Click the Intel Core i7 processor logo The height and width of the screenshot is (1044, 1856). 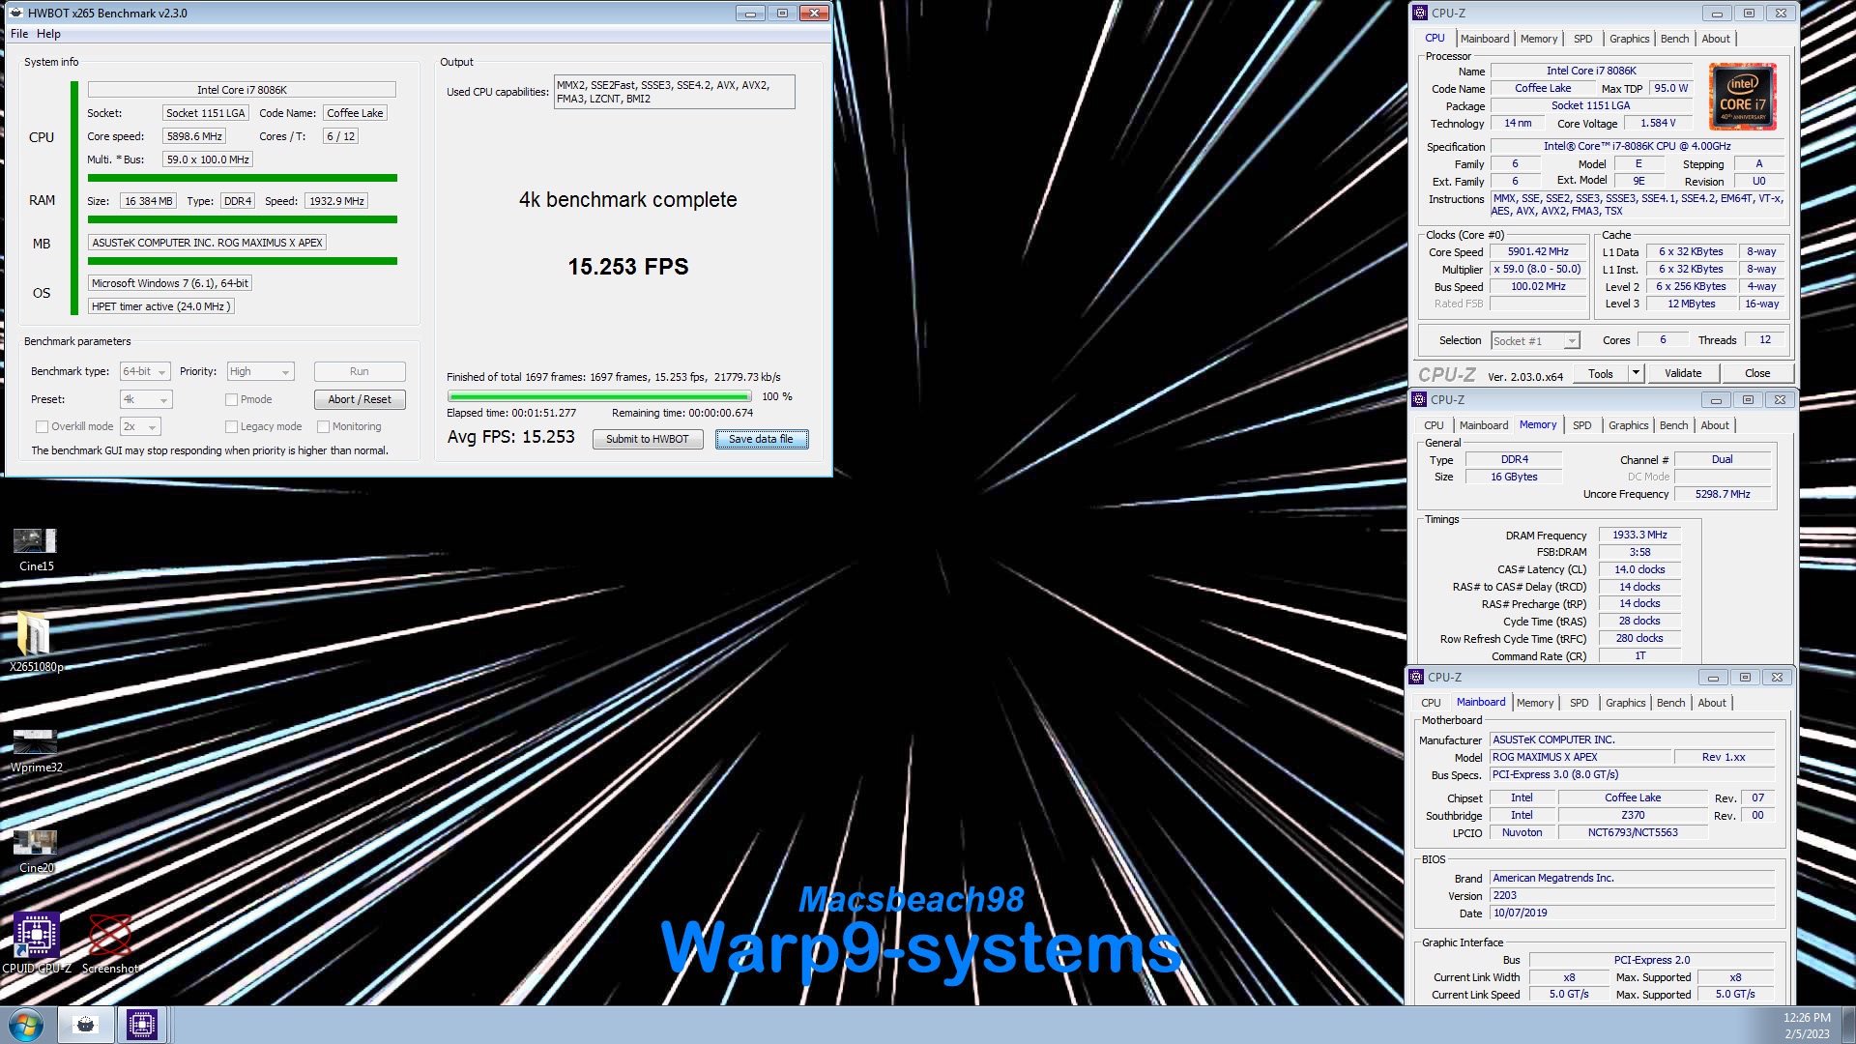click(1742, 98)
